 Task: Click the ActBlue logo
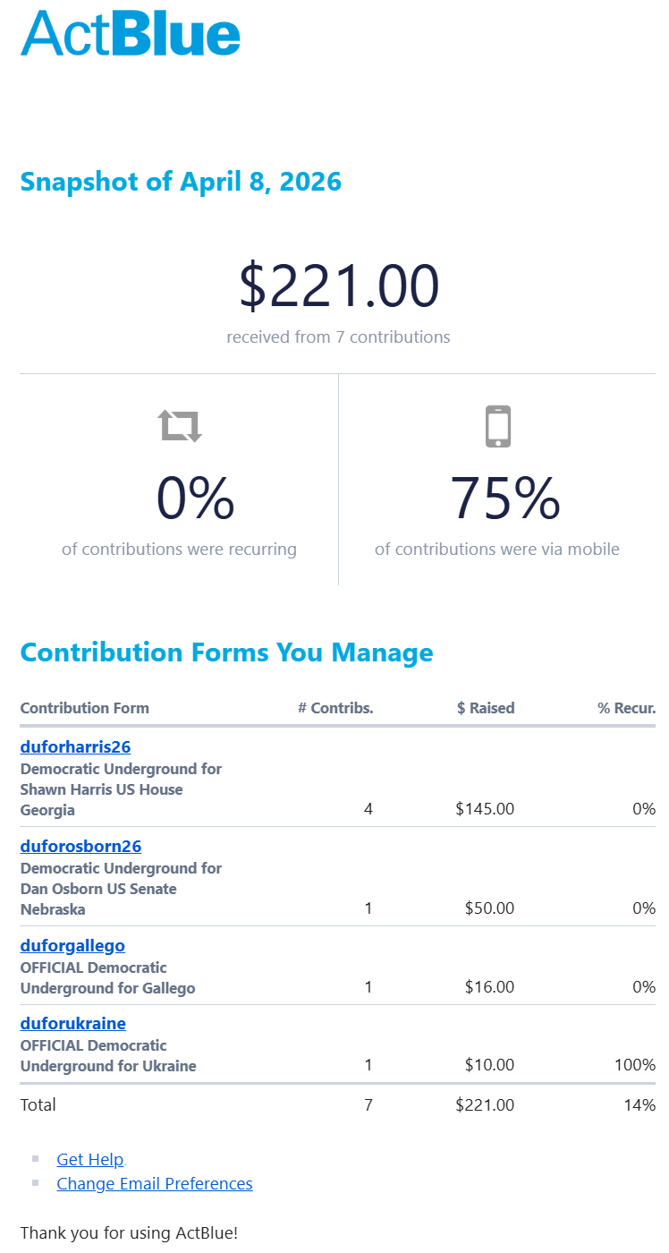click(x=131, y=33)
